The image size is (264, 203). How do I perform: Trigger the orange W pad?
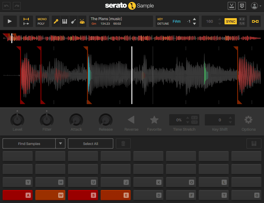[50, 195]
